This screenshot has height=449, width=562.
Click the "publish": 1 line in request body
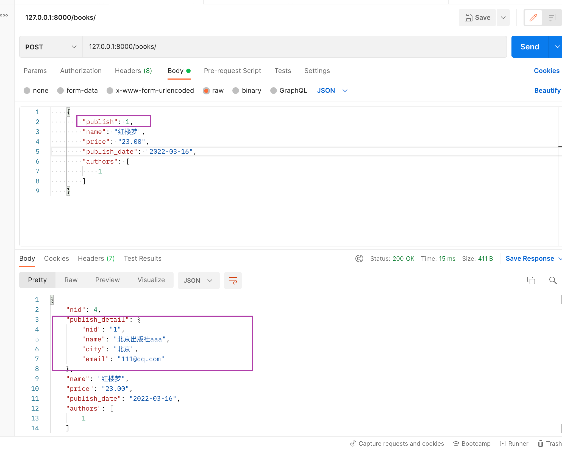pos(108,122)
